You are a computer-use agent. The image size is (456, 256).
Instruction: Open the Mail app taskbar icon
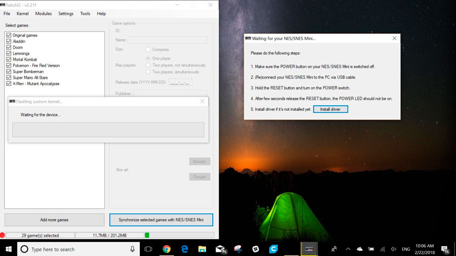221,249
